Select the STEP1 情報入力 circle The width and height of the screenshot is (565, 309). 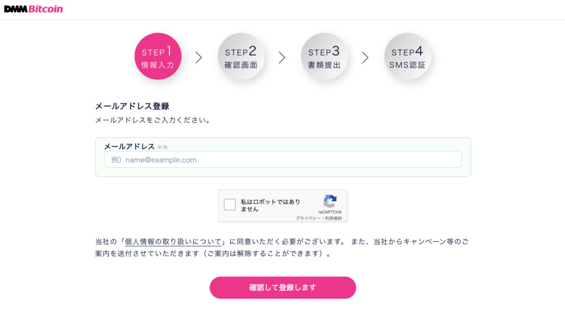click(158, 56)
